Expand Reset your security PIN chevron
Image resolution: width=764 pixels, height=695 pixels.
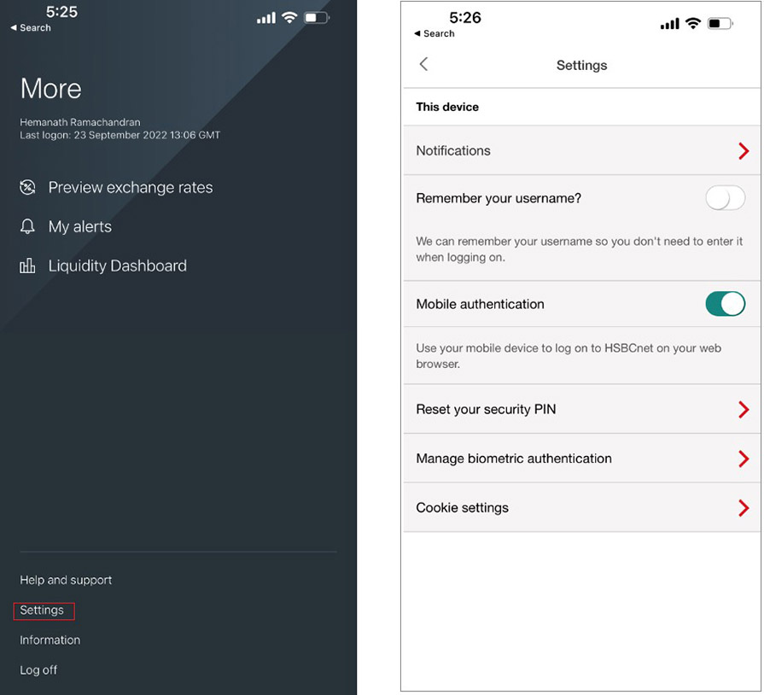pos(743,410)
